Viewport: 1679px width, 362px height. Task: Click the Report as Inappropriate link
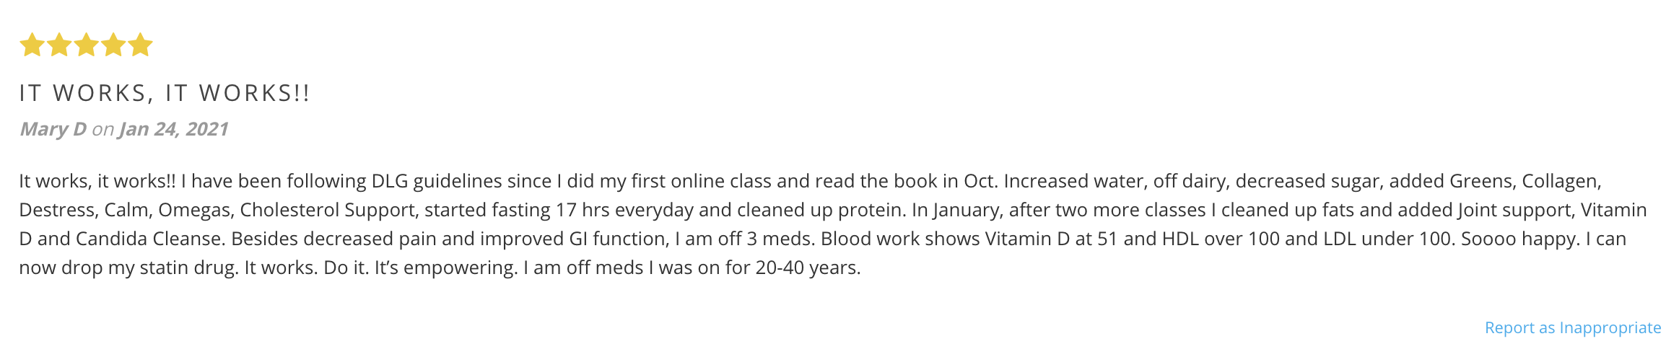[1572, 328]
